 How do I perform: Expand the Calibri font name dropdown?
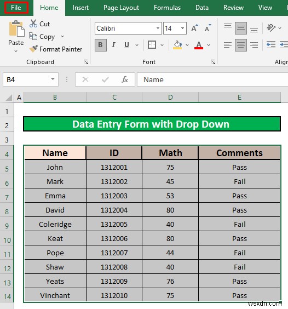[158, 28]
